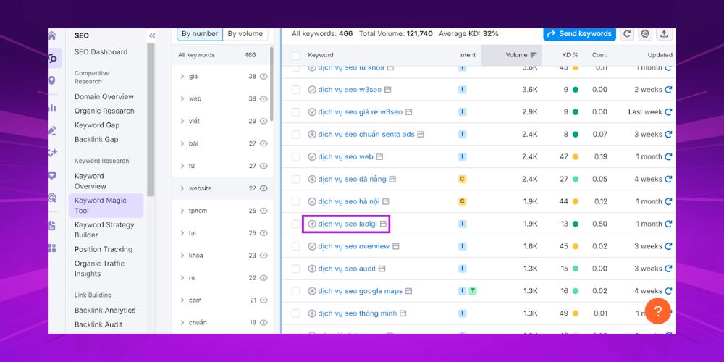Click keyword groups panel scrollbar
The width and height of the screenshot is (724, 362).
click(x=271, y=84)
